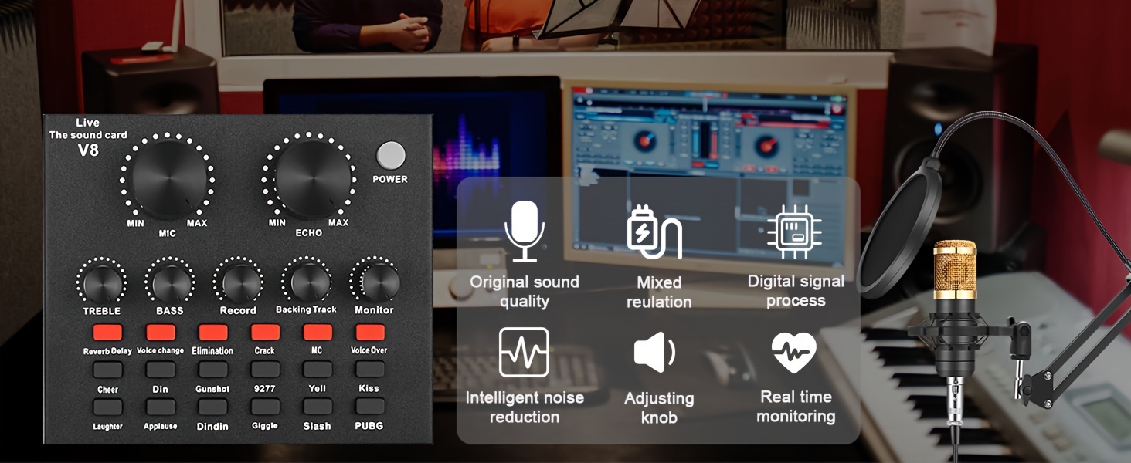Image resolution: width=1131 pixels, height=463 pixels.
Task: Click the Monitor knob
Action: click(375, 282)
